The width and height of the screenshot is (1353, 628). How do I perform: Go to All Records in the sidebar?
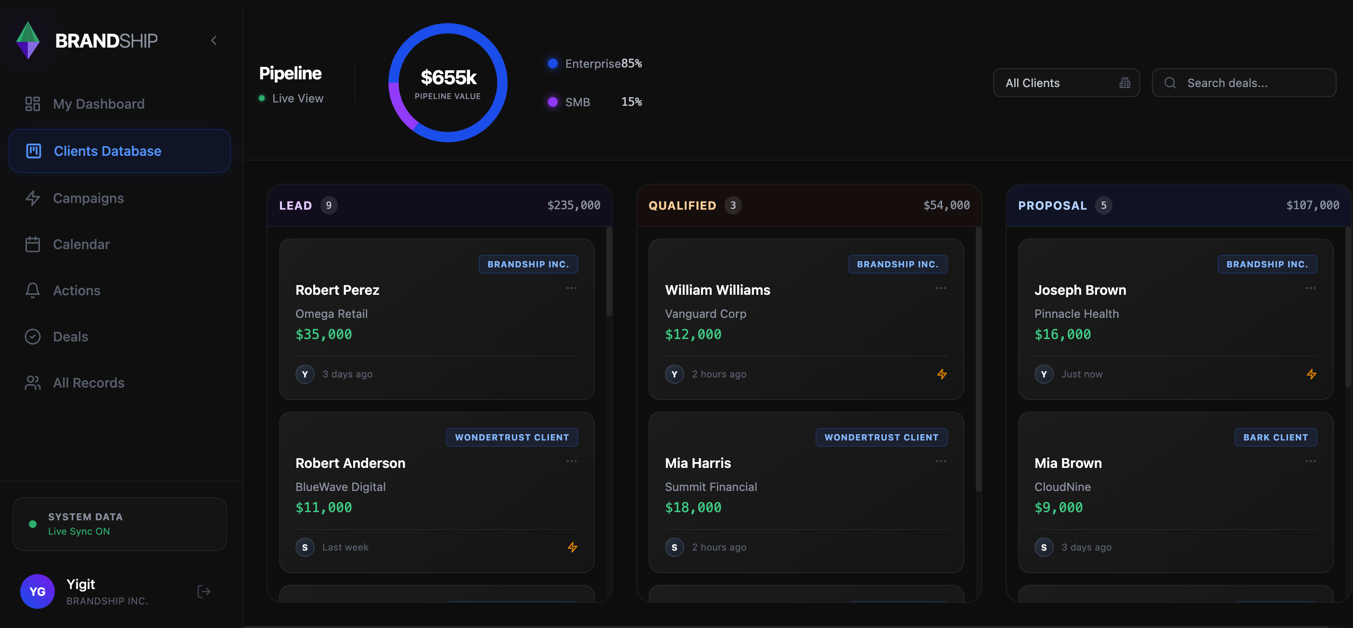point(88,383)
